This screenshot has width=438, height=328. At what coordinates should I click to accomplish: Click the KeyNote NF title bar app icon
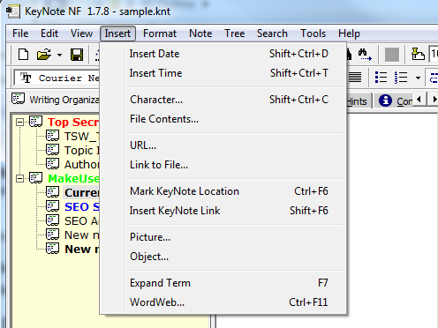coord(13,11)
